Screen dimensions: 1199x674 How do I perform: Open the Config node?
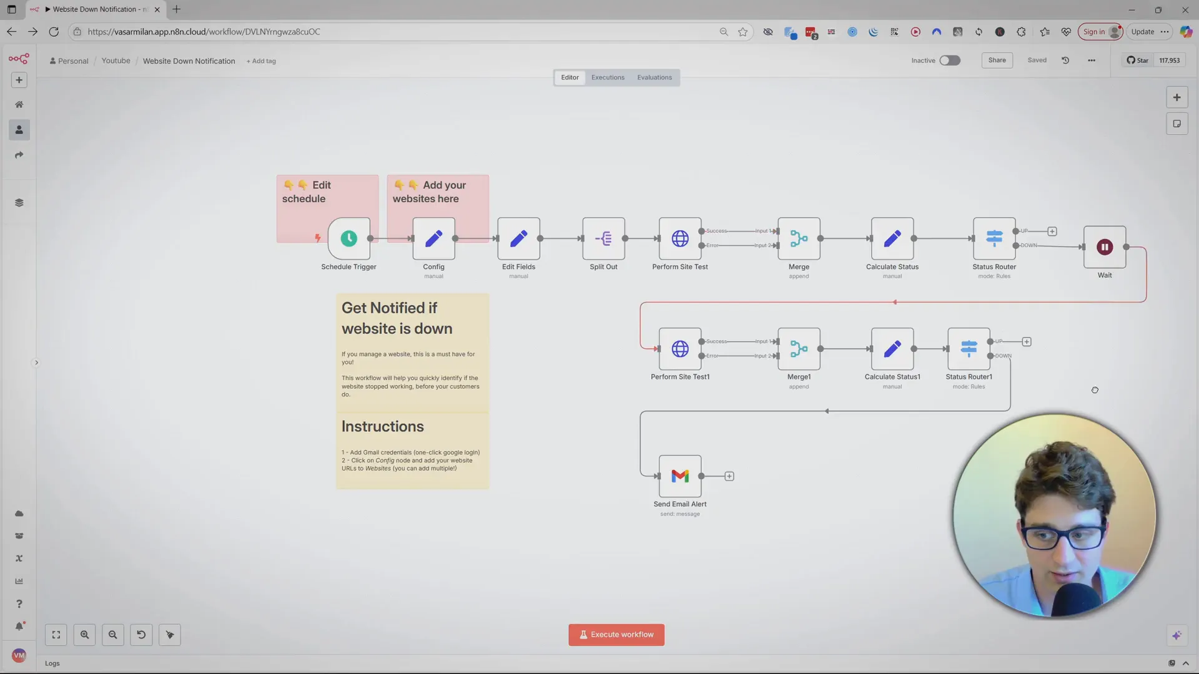[x=433, y=238]
